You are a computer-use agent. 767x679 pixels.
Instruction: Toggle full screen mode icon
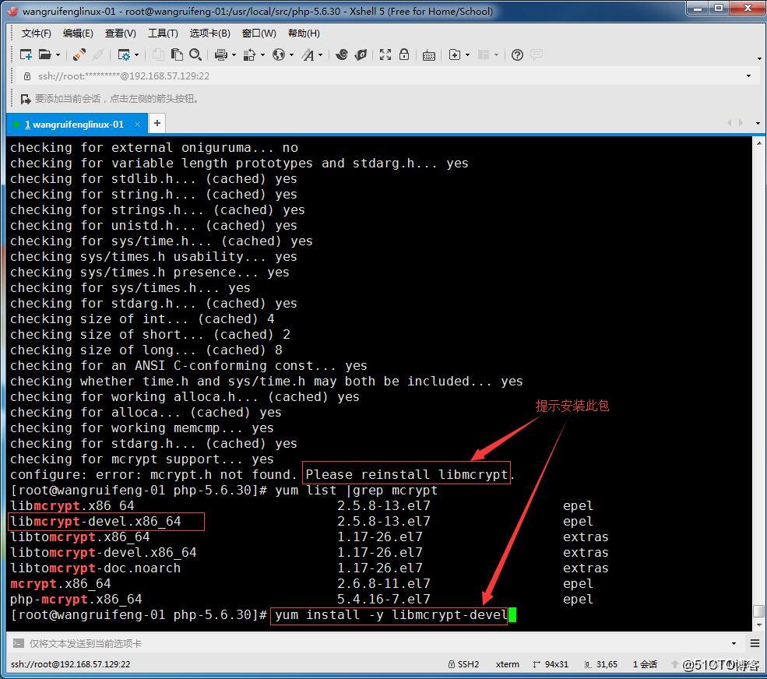pos(385,55)
